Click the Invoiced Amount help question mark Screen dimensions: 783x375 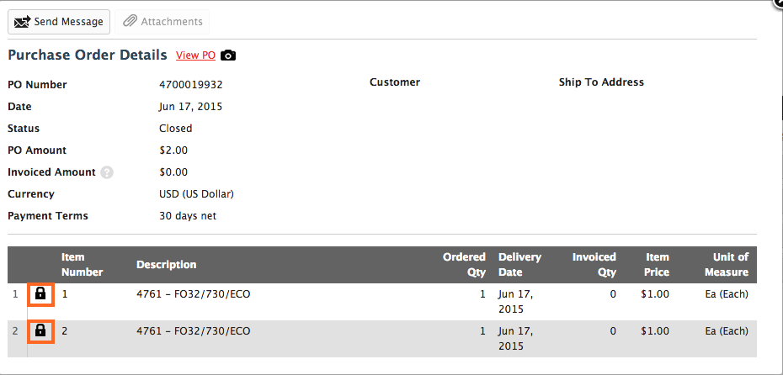coord(107,172)
